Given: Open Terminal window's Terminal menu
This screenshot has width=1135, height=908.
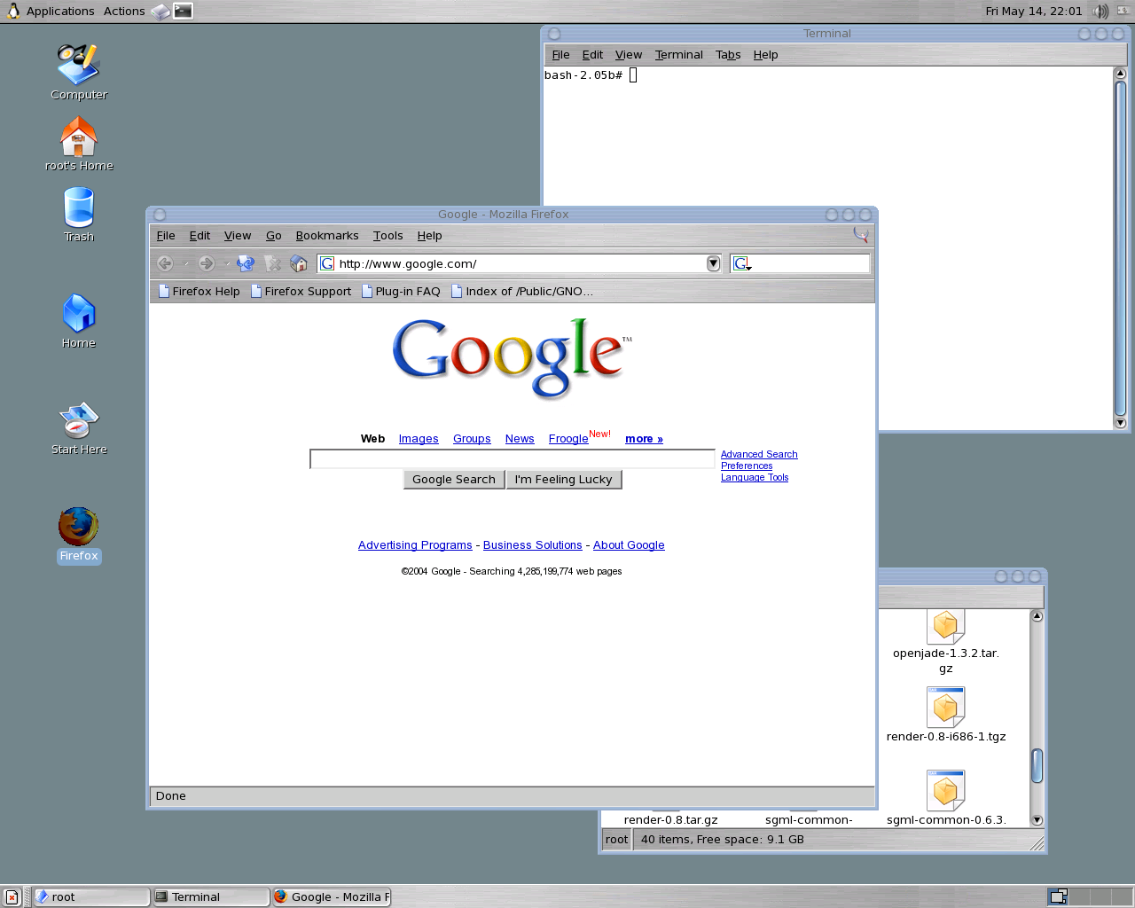Looking at the screenshot, I should click(679, 55).
